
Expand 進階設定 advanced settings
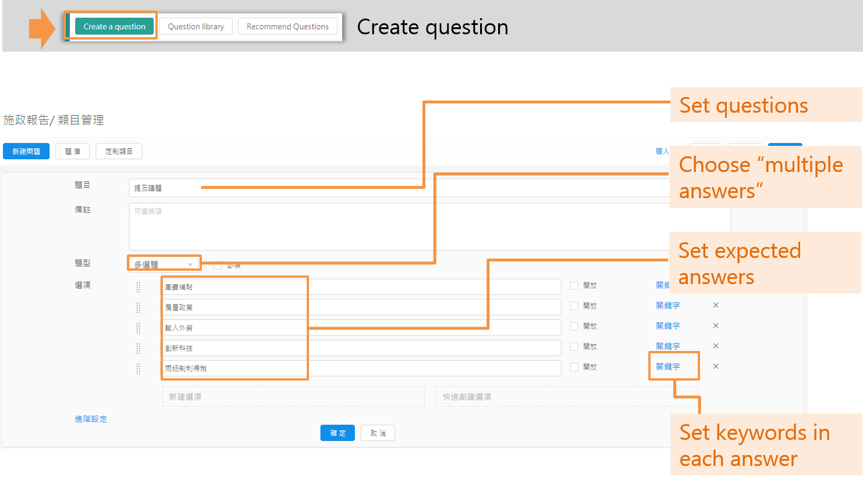pos(91,419)
